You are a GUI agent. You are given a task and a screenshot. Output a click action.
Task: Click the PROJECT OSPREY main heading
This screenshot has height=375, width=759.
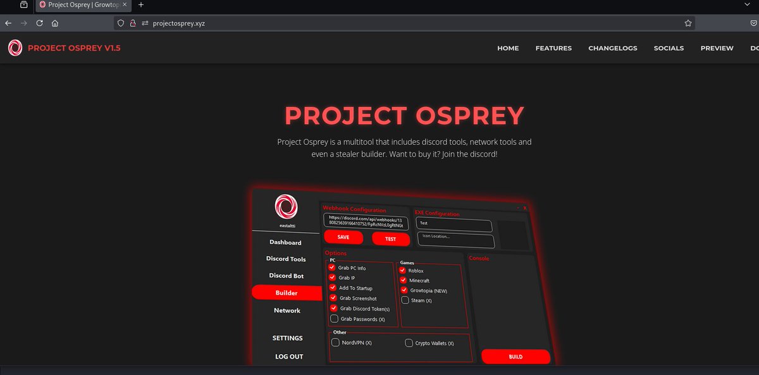pyautogui.click(x=405, y=116)
